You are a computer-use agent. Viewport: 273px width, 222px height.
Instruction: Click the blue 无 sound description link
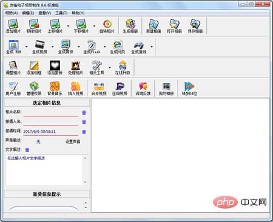[x=38, y=141]
